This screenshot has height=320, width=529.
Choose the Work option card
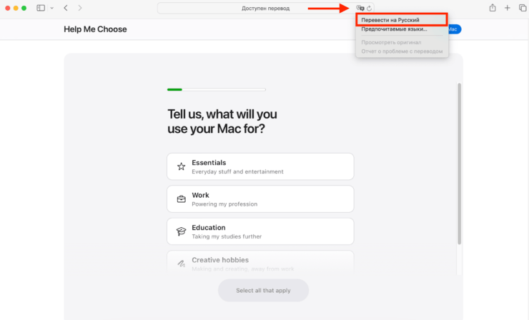pyautogui.click(x=260, y=199)
